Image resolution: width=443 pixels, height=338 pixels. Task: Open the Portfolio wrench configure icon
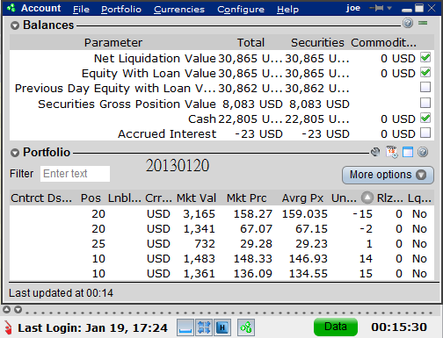click(375, 152)
